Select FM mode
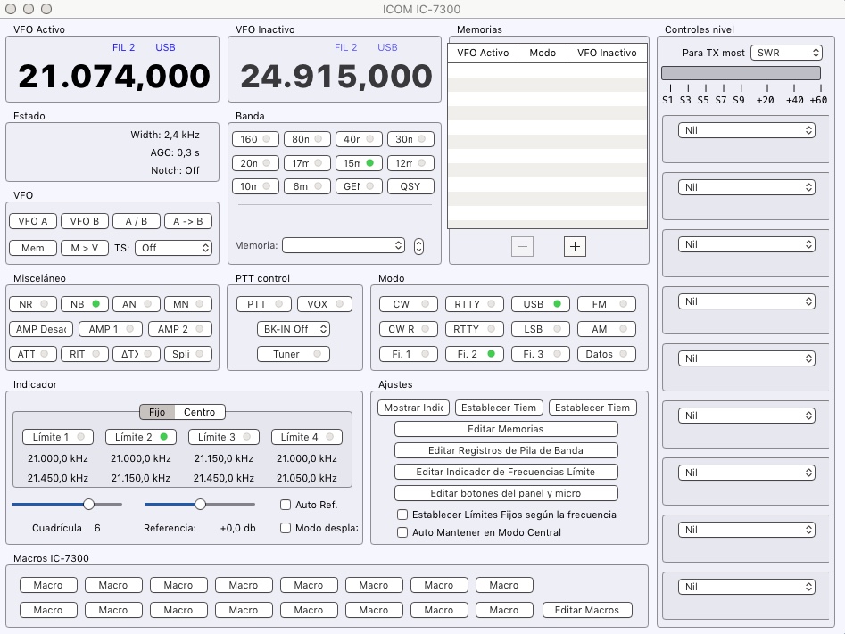The width and height of the screenshot is (845, 634). pos(606,304)
